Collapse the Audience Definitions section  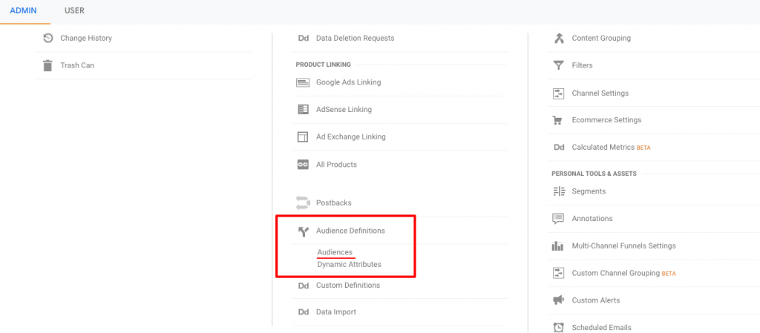(350, 231)
